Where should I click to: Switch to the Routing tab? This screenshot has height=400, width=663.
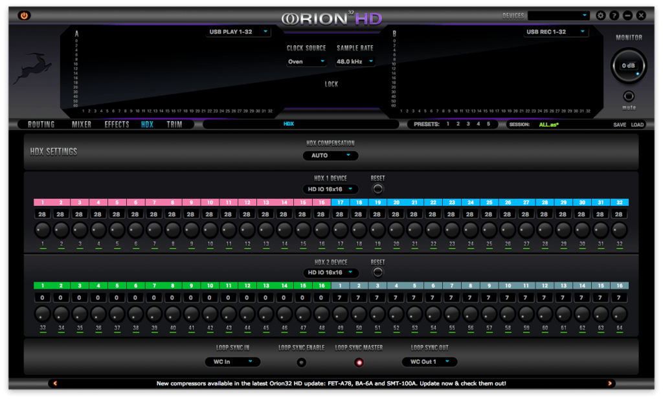41,124
